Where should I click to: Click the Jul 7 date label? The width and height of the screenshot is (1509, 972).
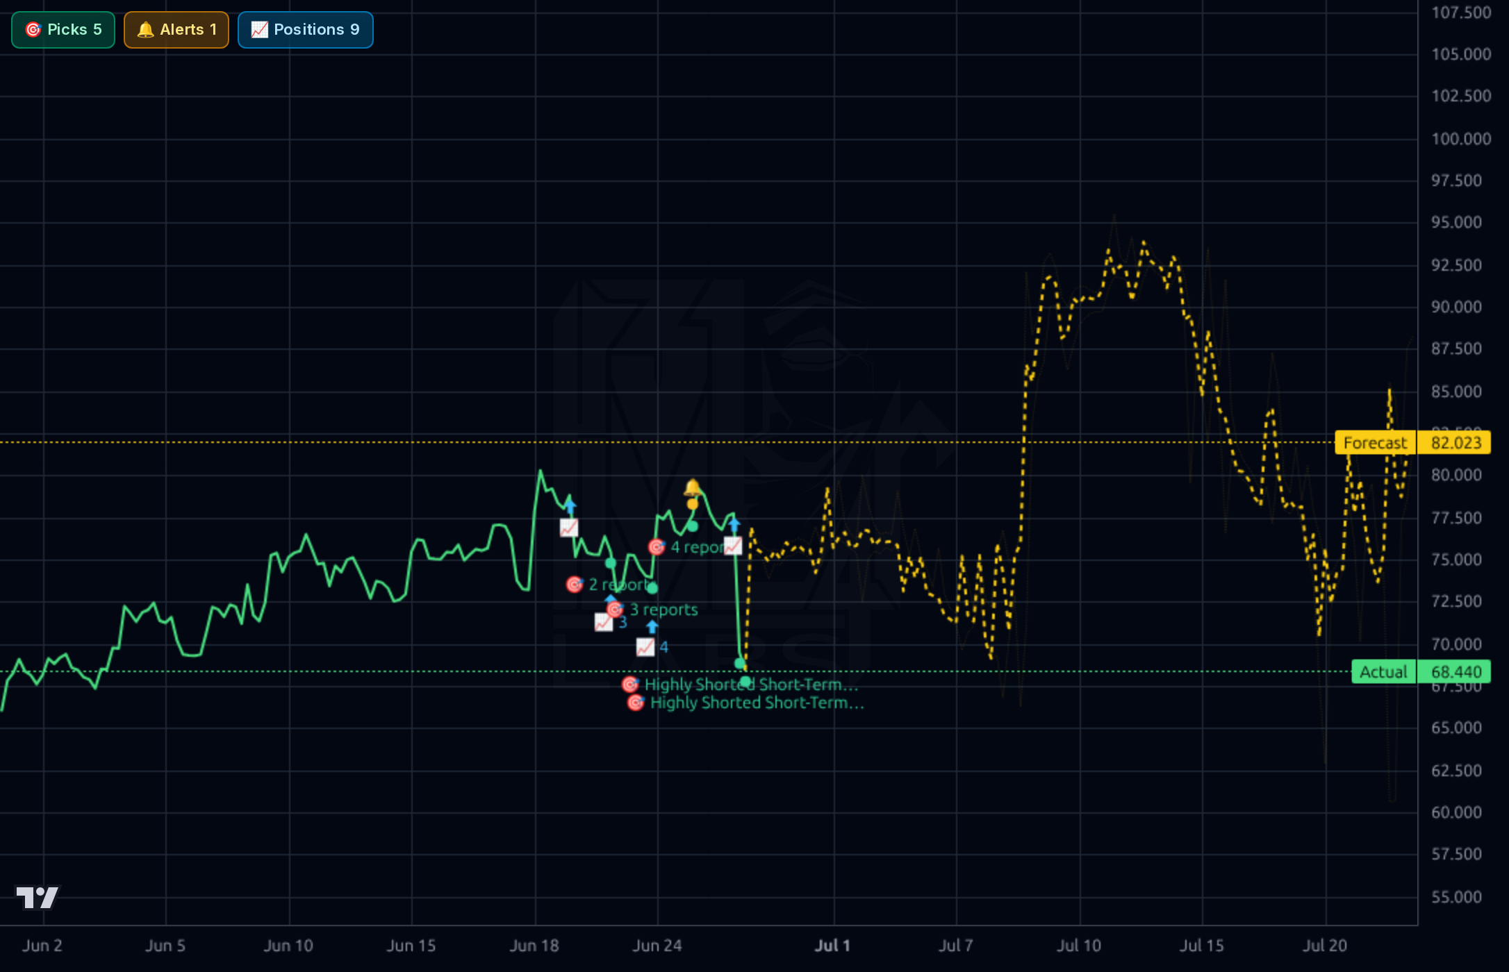point(956,946)
